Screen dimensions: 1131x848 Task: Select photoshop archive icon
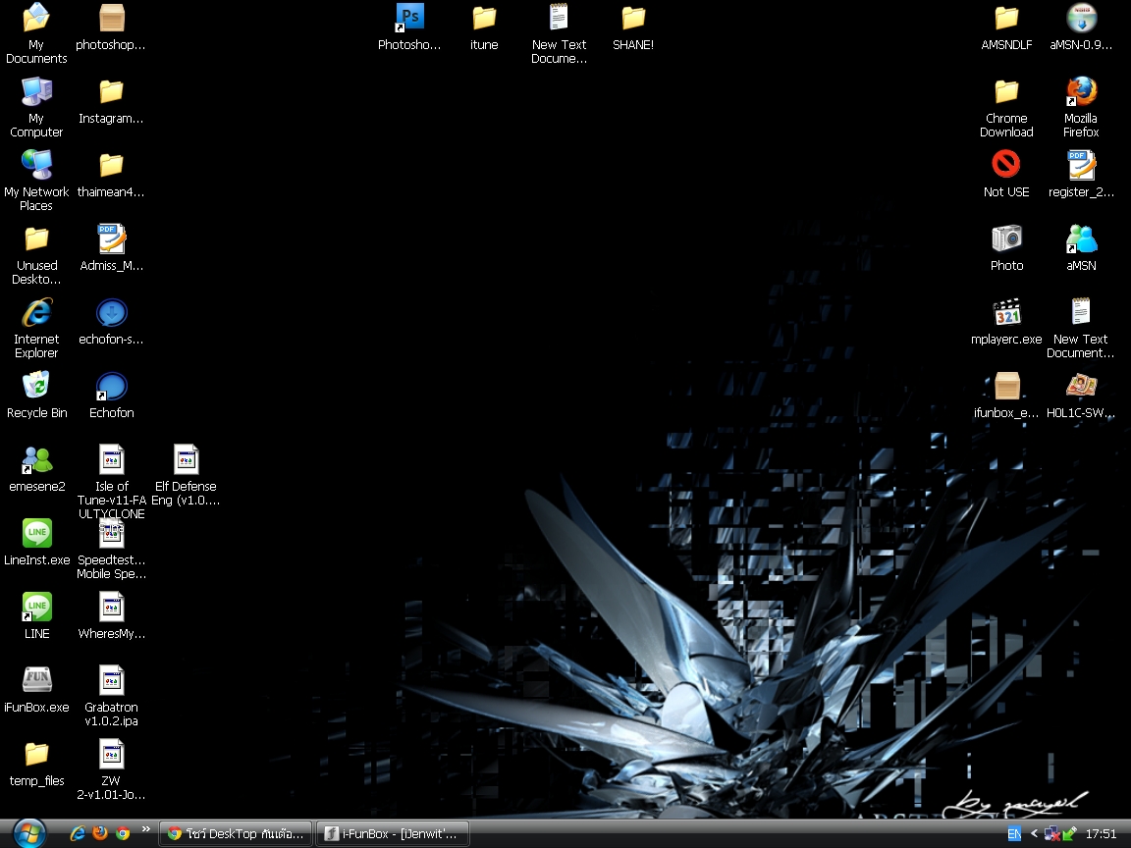tap(111, 18)
